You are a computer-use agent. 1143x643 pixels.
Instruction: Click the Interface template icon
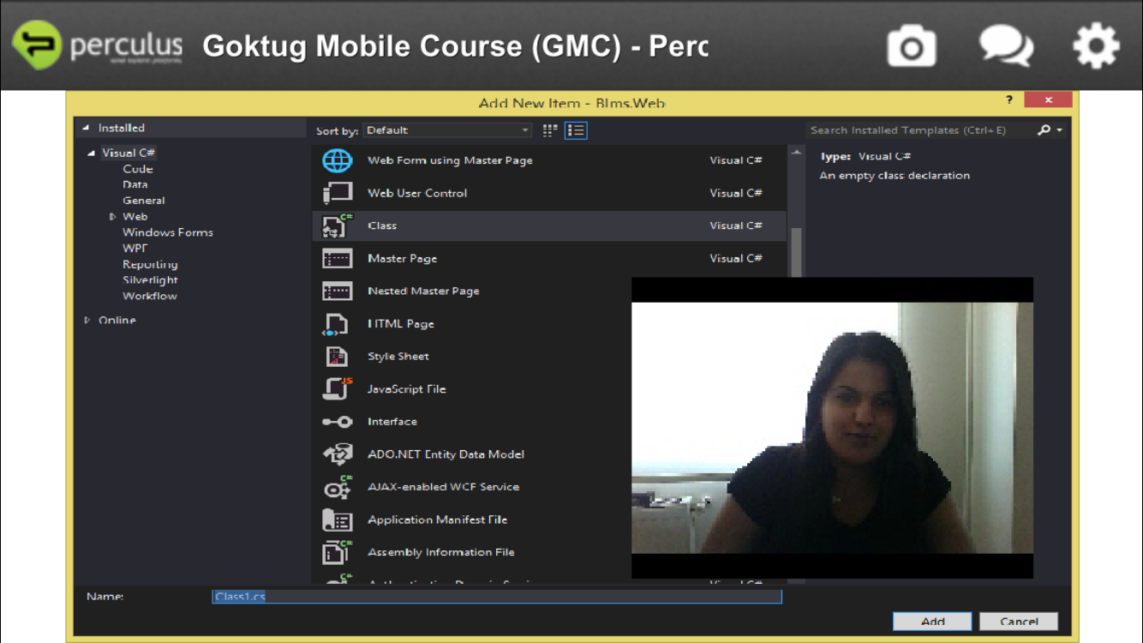tap(338, 422)
